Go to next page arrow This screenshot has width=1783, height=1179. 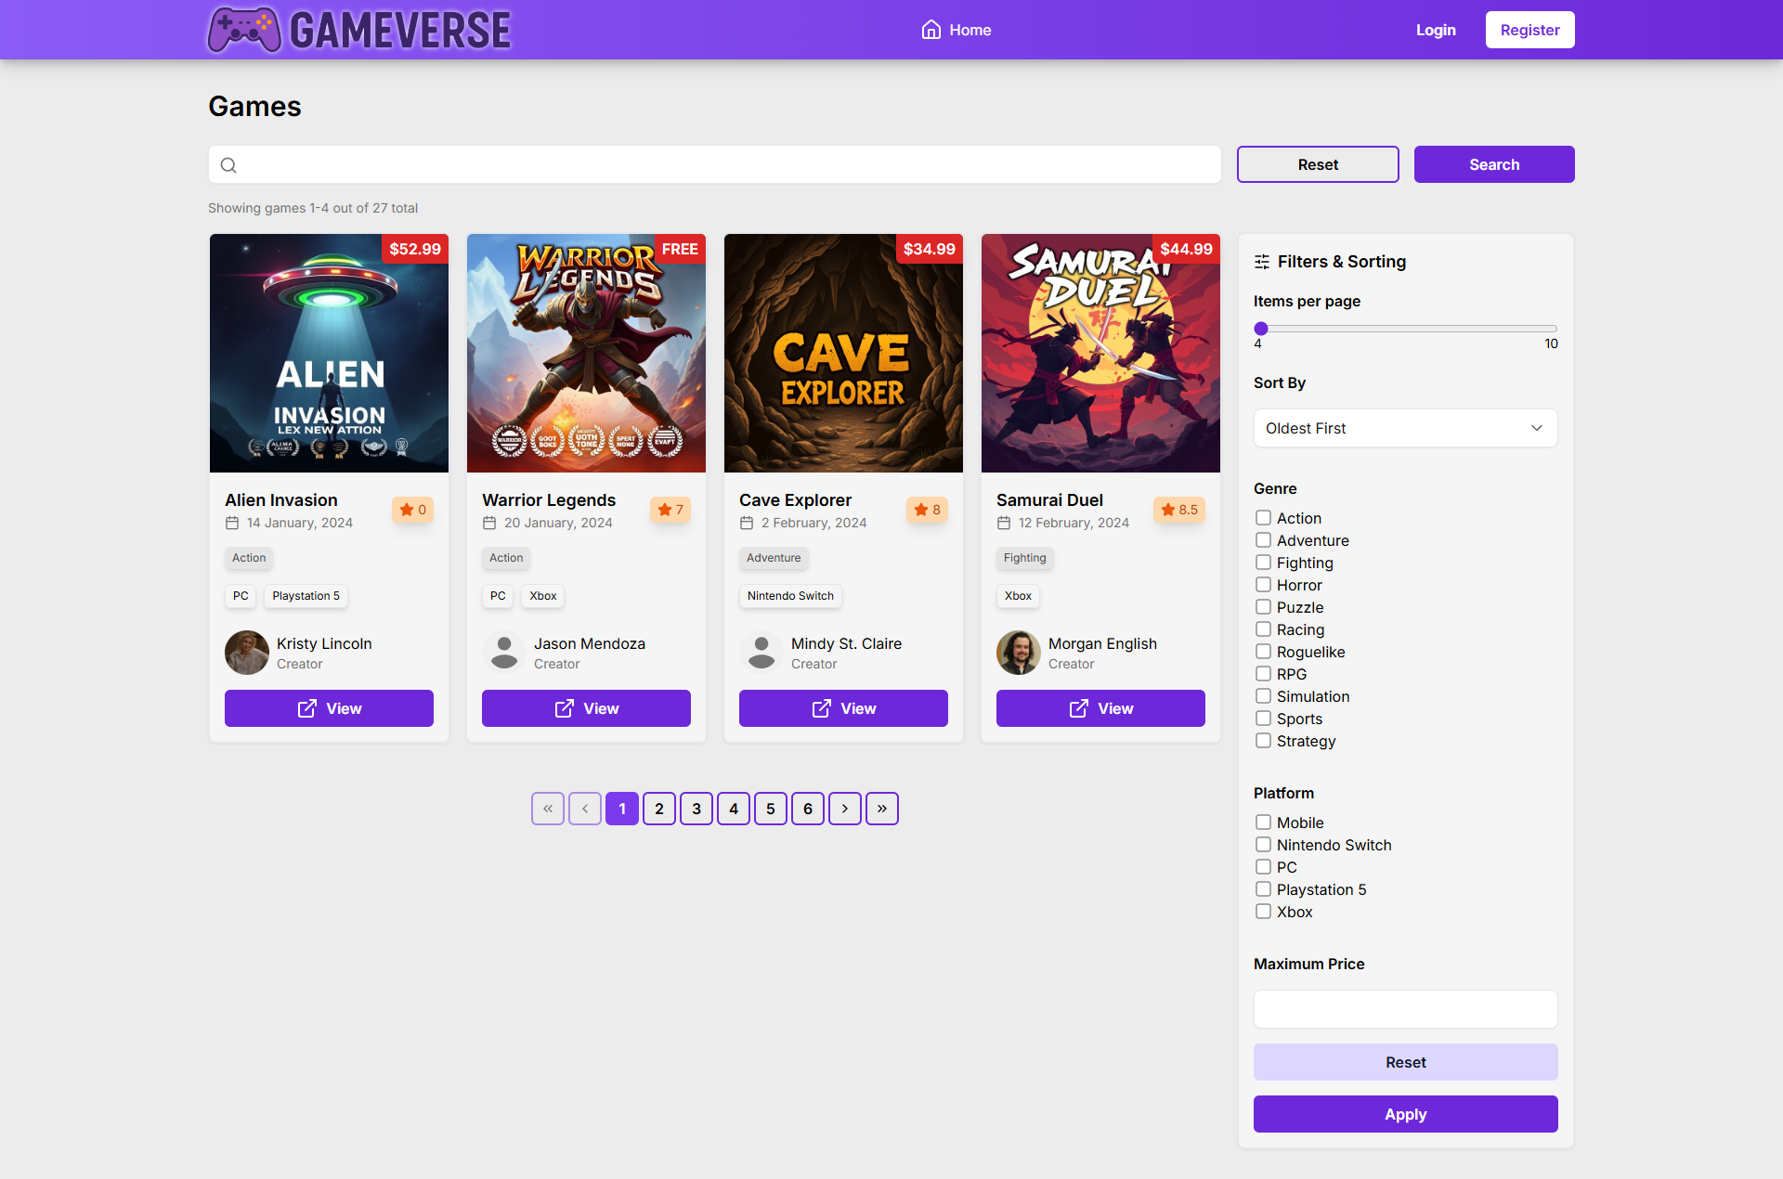(845, 809)
